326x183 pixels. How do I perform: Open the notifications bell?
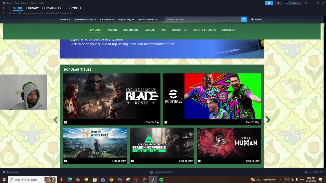[x=278, y=3]
